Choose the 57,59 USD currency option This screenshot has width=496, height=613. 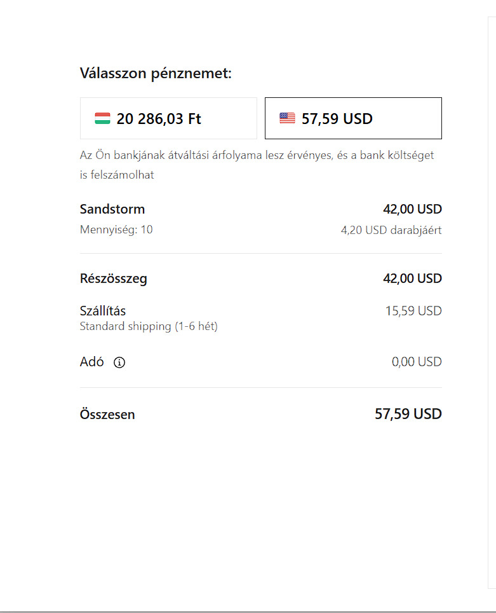pyautogui.click(x=353, y=118)
